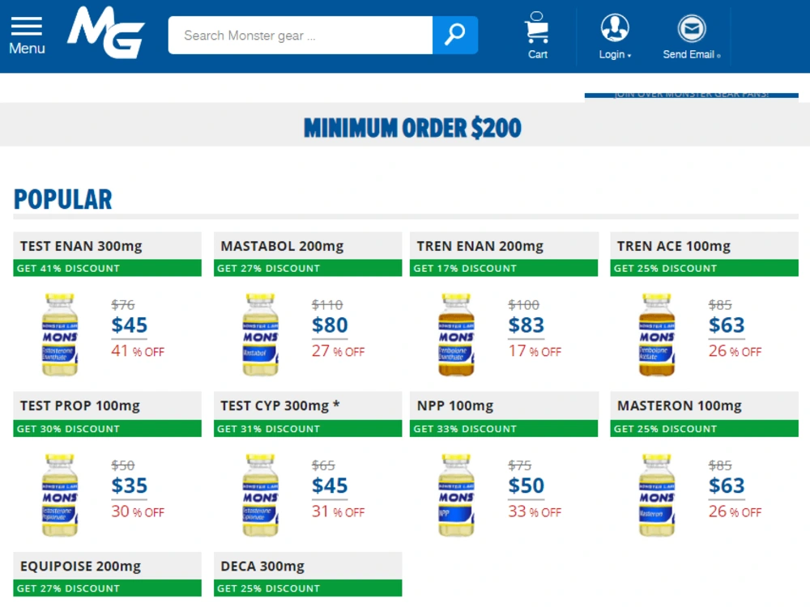Click GET 31% DISCOUNT green bar

point(308,428)
